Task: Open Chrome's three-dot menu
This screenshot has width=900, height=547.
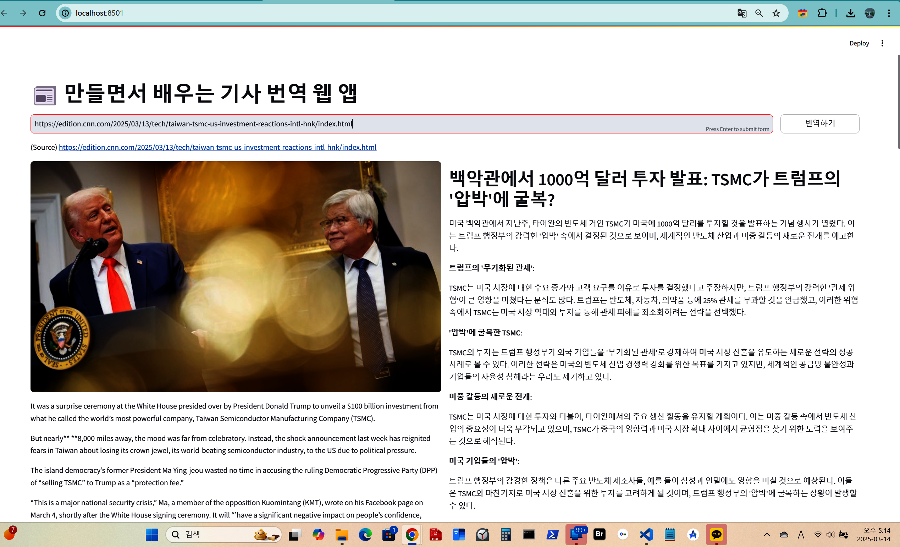Action: 889,13
